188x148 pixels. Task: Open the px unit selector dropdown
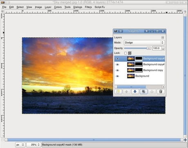(x=20, y=145)
